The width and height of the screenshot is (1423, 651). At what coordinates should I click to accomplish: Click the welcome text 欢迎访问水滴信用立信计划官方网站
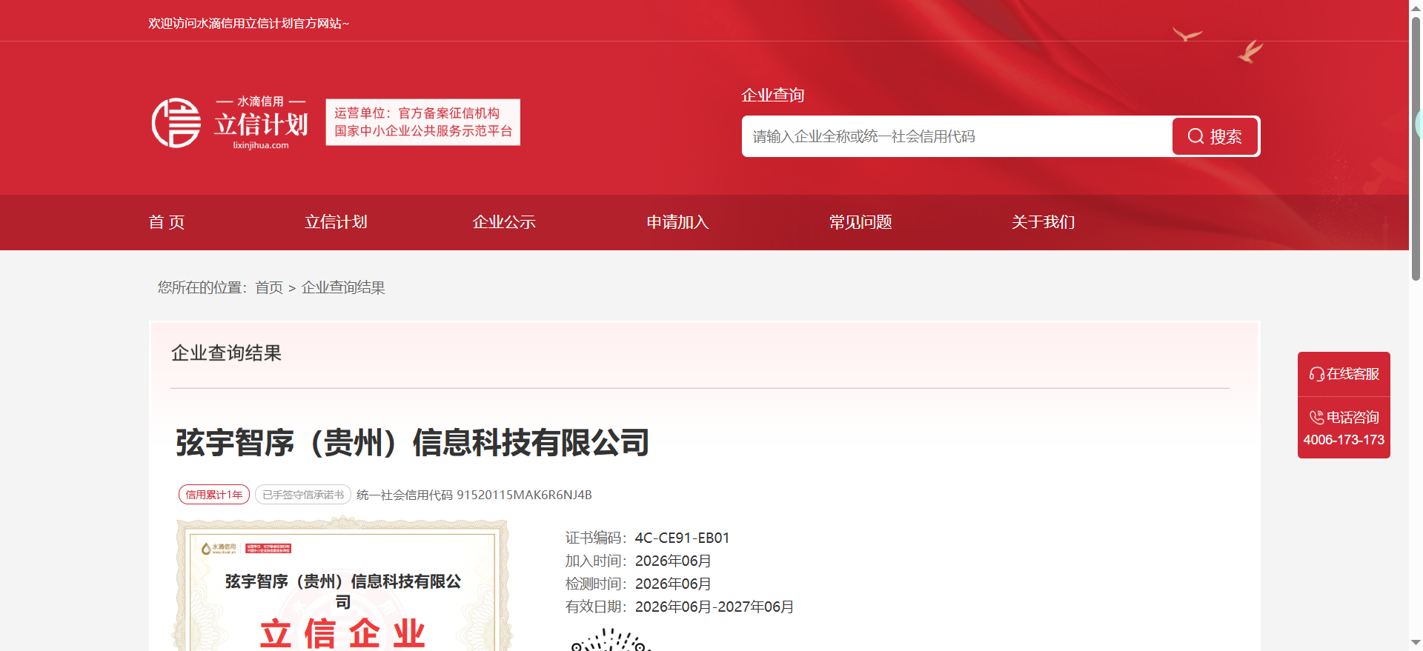248,24
